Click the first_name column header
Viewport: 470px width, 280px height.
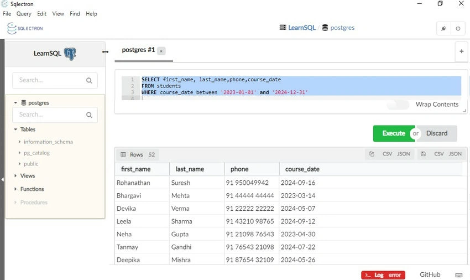142,169
